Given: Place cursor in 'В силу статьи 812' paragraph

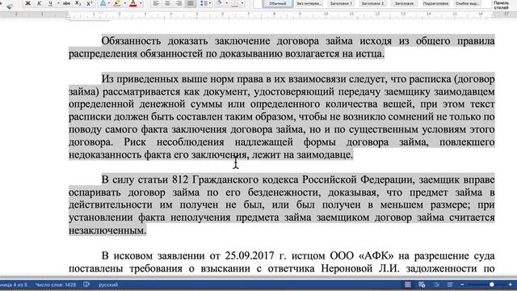Looking at the screenshot, I should click(x=282, y=205).
